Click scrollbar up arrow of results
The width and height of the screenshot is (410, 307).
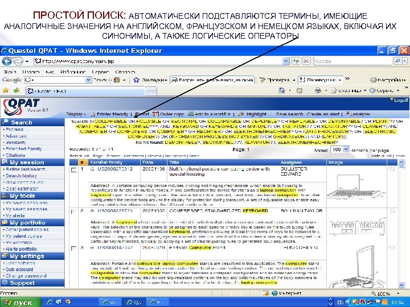[401, 163]
